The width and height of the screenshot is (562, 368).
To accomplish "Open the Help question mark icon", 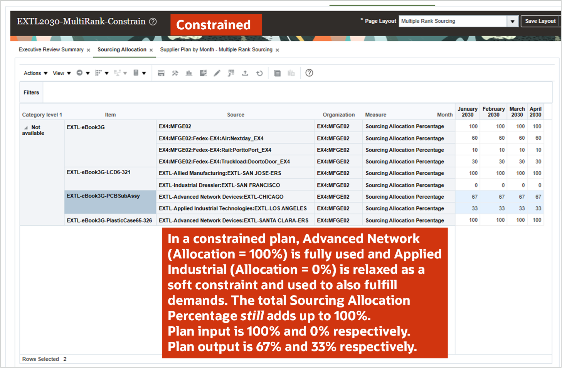I will [x=309, y=73].
